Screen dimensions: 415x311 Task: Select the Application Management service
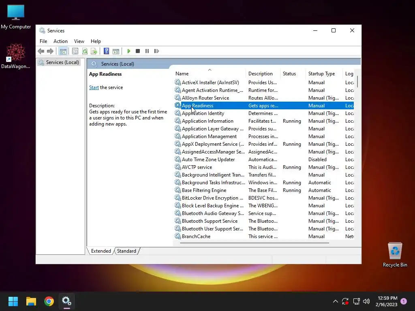(264, 136)
